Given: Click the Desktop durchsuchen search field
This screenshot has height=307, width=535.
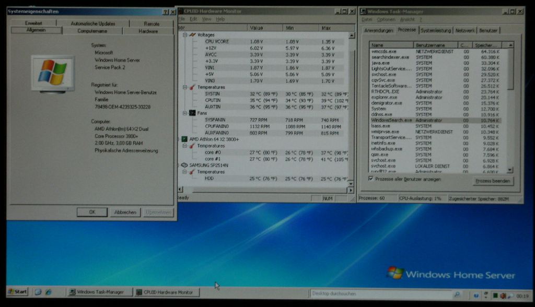Looking at the screenshot, I should pyautogui.click(x=381, y=293).
